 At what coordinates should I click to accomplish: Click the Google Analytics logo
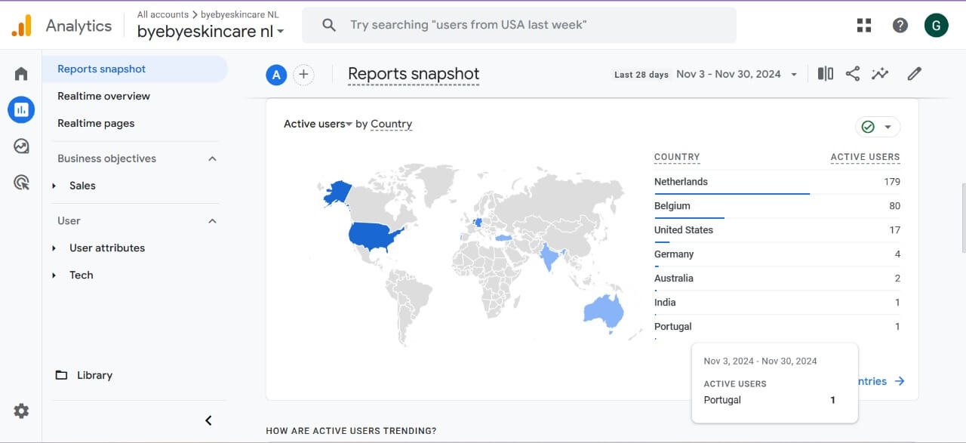(x=21, y=25)
